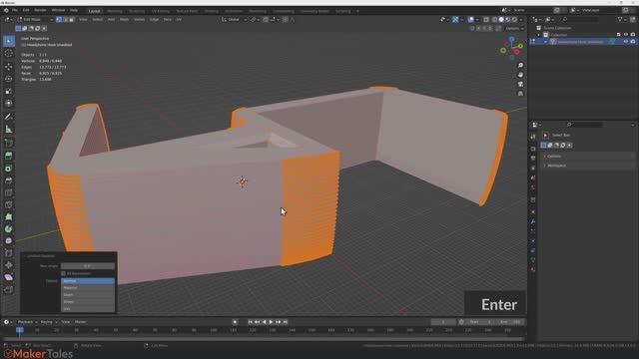Open Global transform orientation dropdown

tap(234, 19)
